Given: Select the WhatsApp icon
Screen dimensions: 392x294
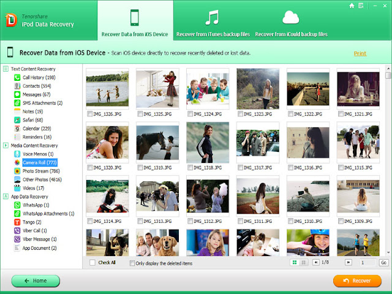Looking at the screenshot, I should click(17, 205).
